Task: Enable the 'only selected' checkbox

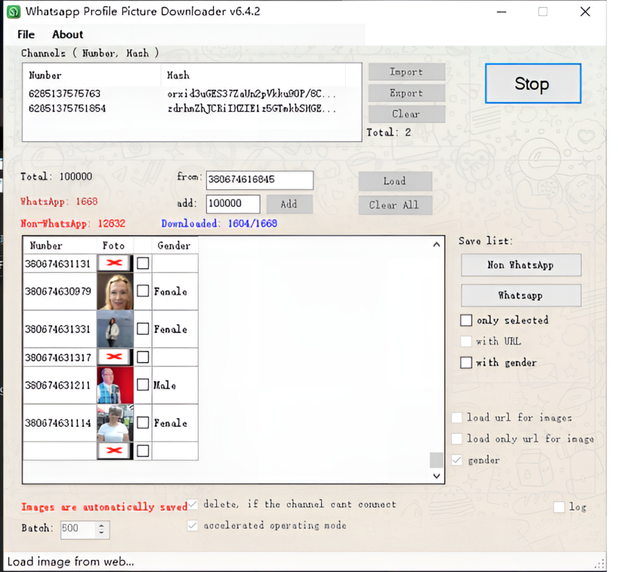Action: pyautogui.click(x=467, y=320)
